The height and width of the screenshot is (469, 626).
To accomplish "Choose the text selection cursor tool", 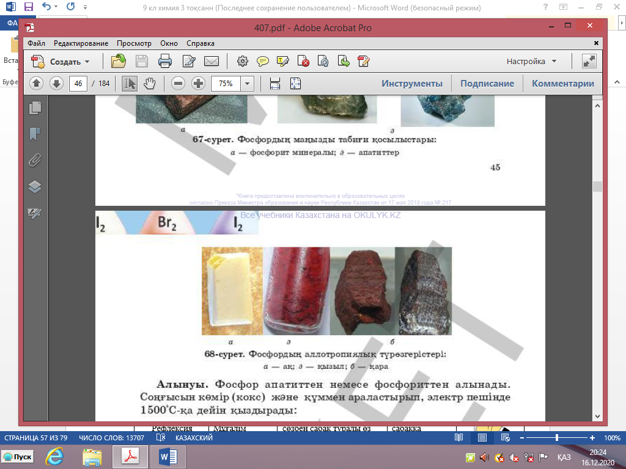I will tap(130, 84).
